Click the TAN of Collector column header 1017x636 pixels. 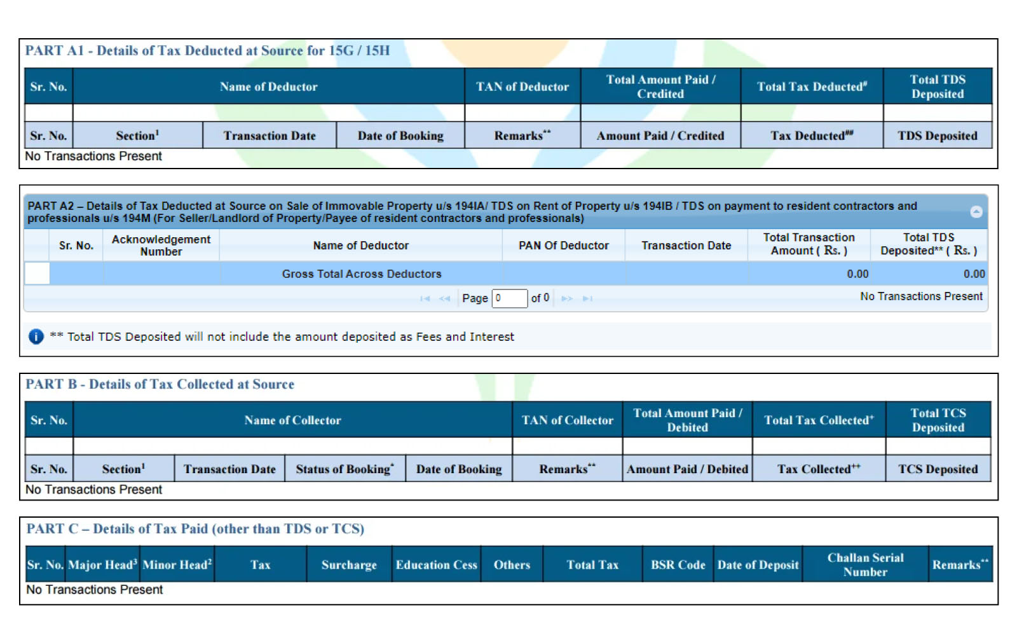[x=566, y=420]
